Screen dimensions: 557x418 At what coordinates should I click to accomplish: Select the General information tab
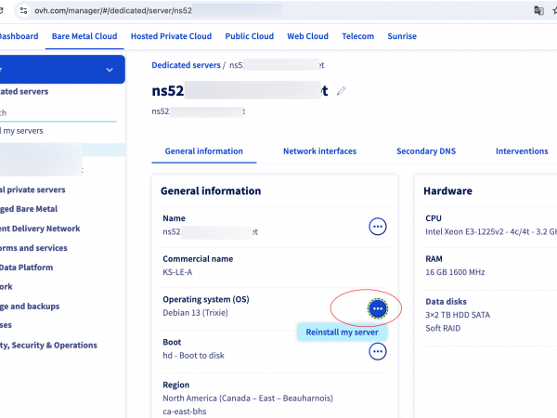203,151
